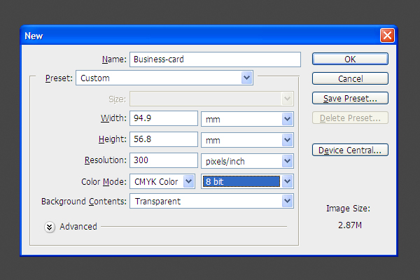
Task: Click the Name label
Action: pyautogui.click(x=114, y=59)
